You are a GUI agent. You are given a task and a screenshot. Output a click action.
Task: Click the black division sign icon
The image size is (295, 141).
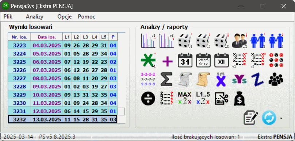tap(148, 98)
